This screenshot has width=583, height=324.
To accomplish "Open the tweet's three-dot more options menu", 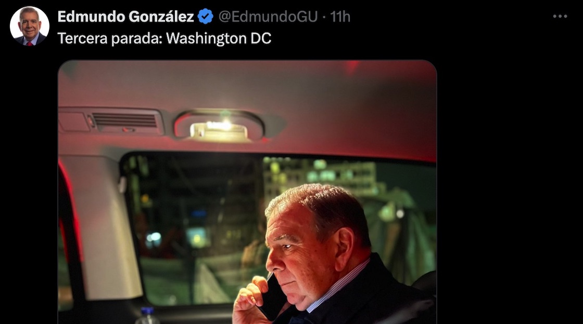I will pos(560,17).
